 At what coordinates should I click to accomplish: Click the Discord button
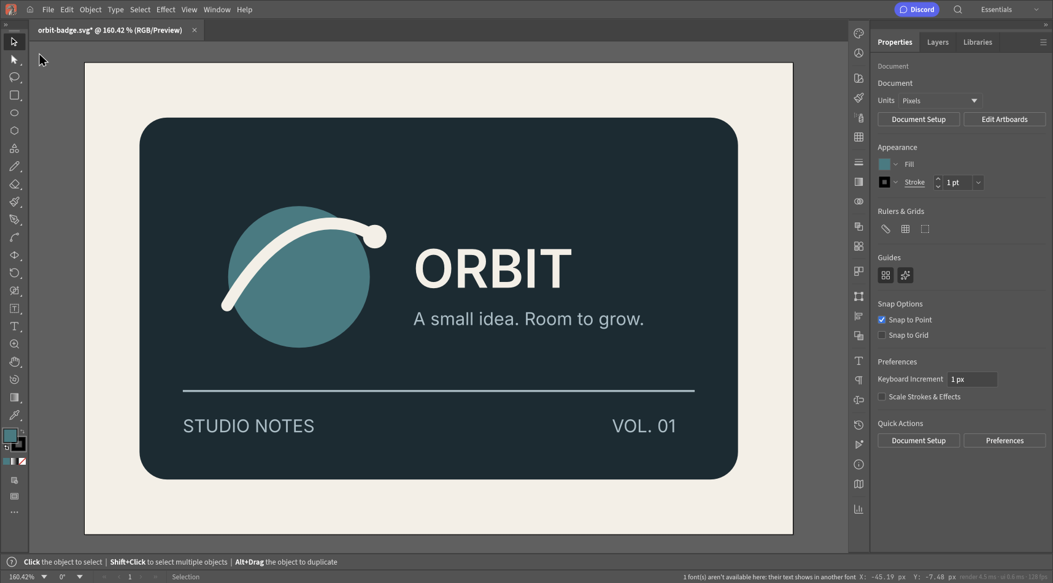click(917, 9)
